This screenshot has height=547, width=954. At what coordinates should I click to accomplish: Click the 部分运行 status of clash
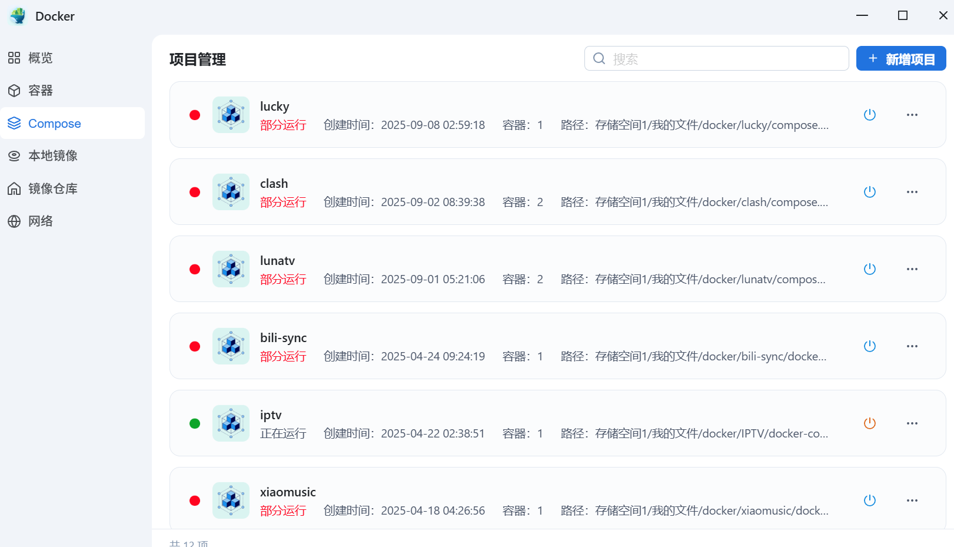click(x=283, y=202)
